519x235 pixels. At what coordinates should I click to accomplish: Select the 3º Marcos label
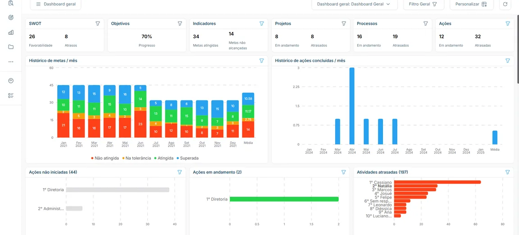(382, 190)
